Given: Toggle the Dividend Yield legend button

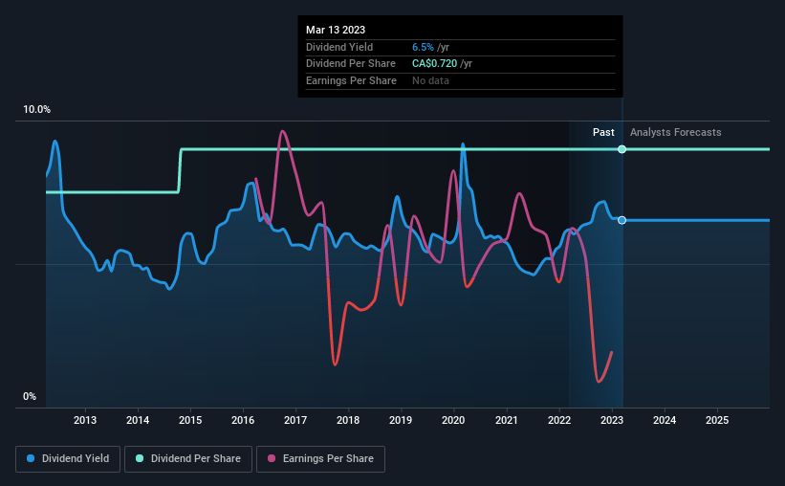Looking at the screenshot, I should coord(68,459).
